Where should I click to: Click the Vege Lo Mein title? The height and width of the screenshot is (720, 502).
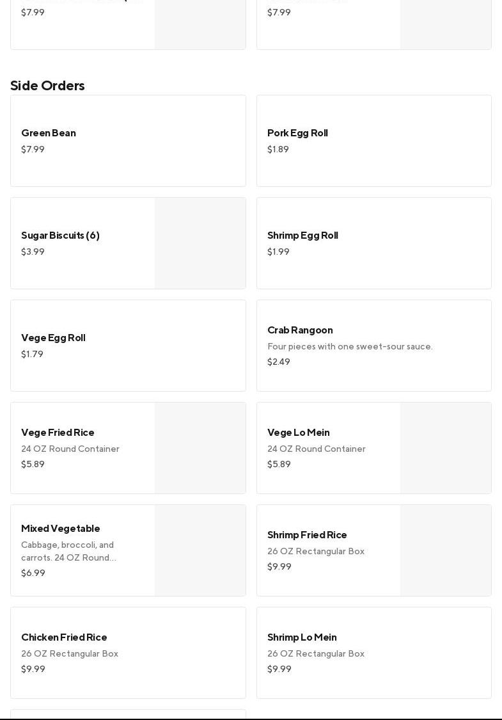[x=298, y=433]
